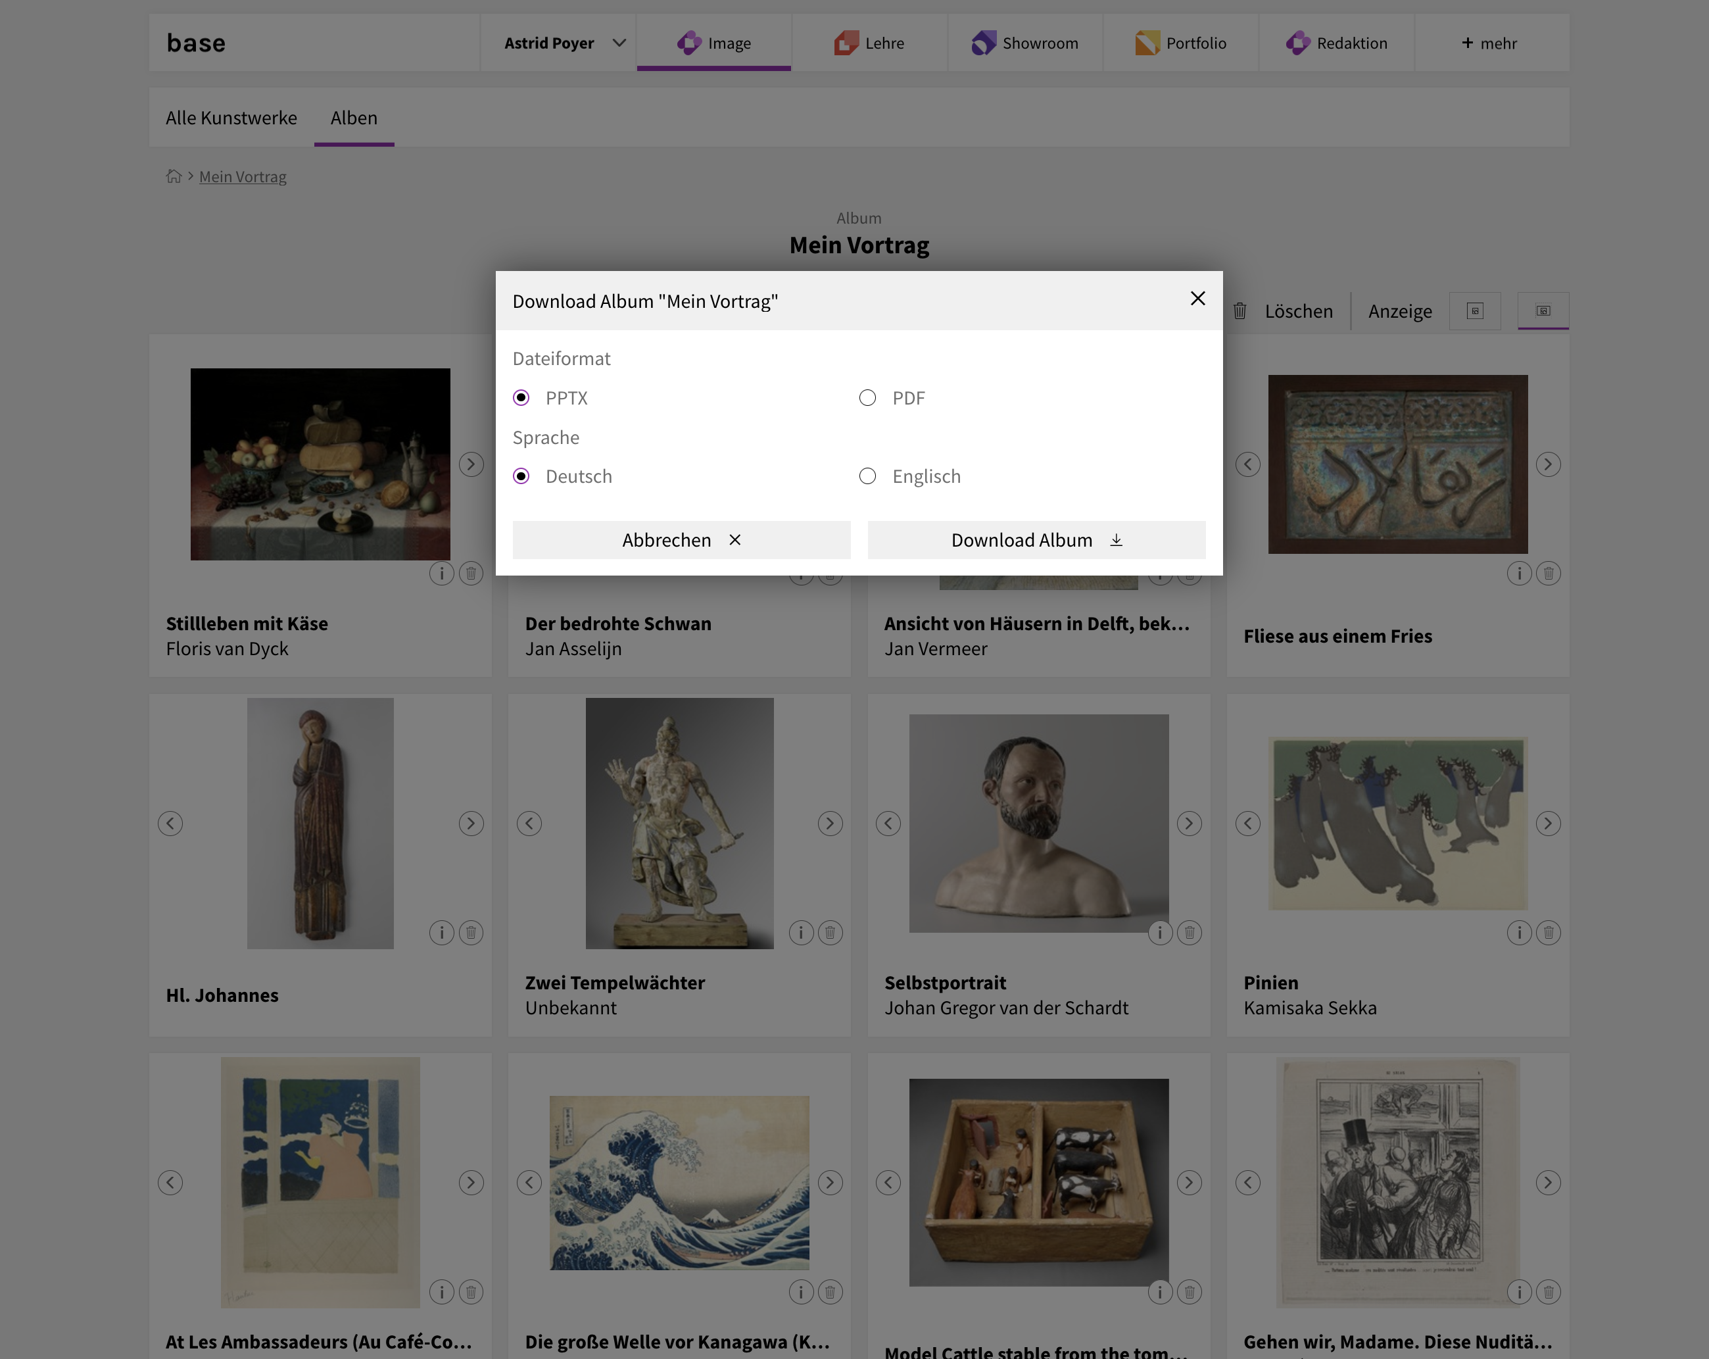Screen dimensions: 1709x1359
Task: Close the Download Album dialog
Action: click(1197, 299)
